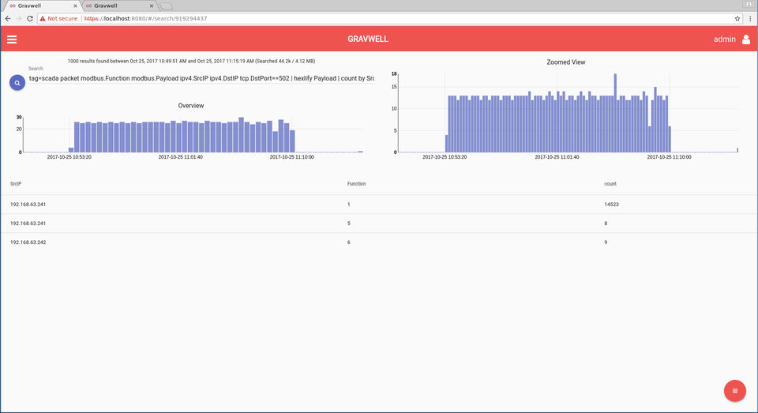Bookmark page with the star icon

pyautogui.click(x=737, y=18)
